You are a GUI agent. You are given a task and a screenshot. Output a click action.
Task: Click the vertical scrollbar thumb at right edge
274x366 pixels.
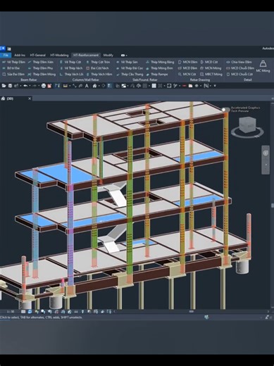[273, 206]
